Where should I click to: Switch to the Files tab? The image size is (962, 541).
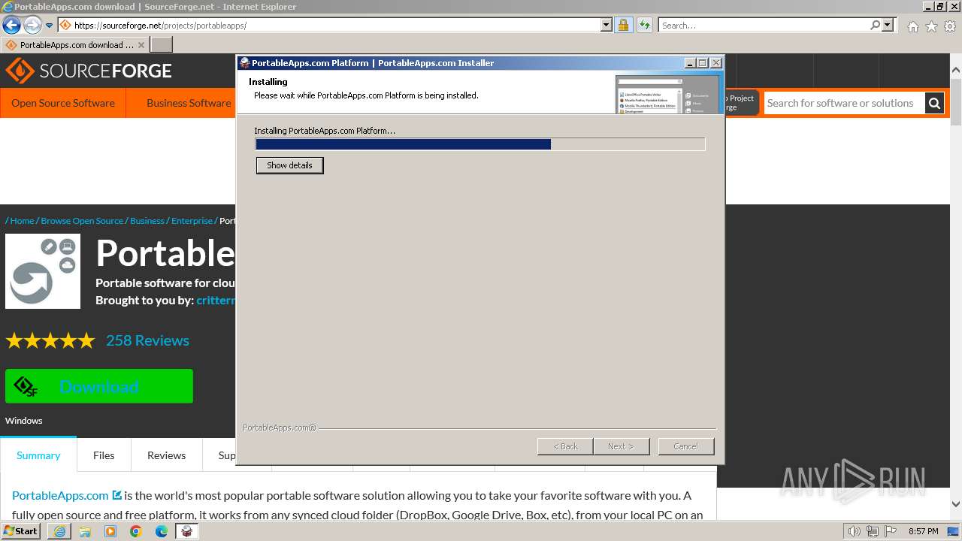coord(104,455)
